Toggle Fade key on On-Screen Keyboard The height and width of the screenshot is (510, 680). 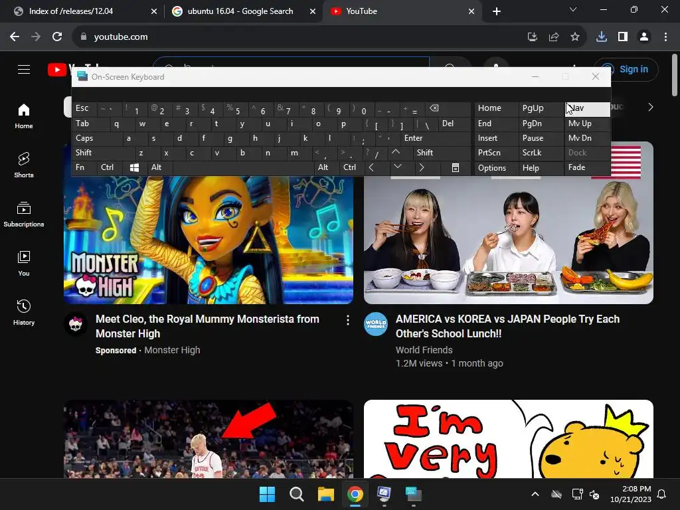(587, 167)
